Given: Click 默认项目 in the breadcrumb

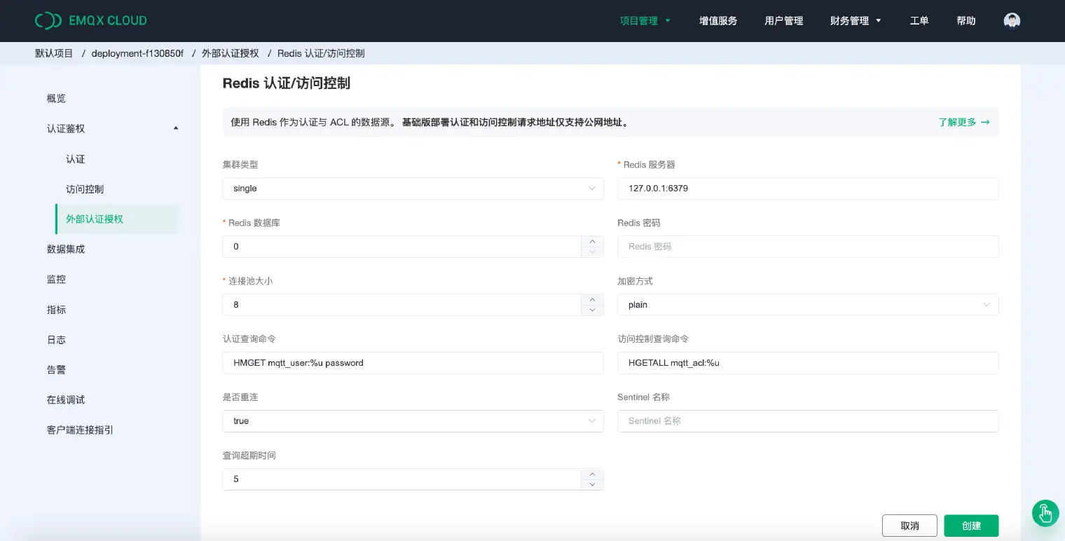Looking at the screenshot, I should coord(54,53).
